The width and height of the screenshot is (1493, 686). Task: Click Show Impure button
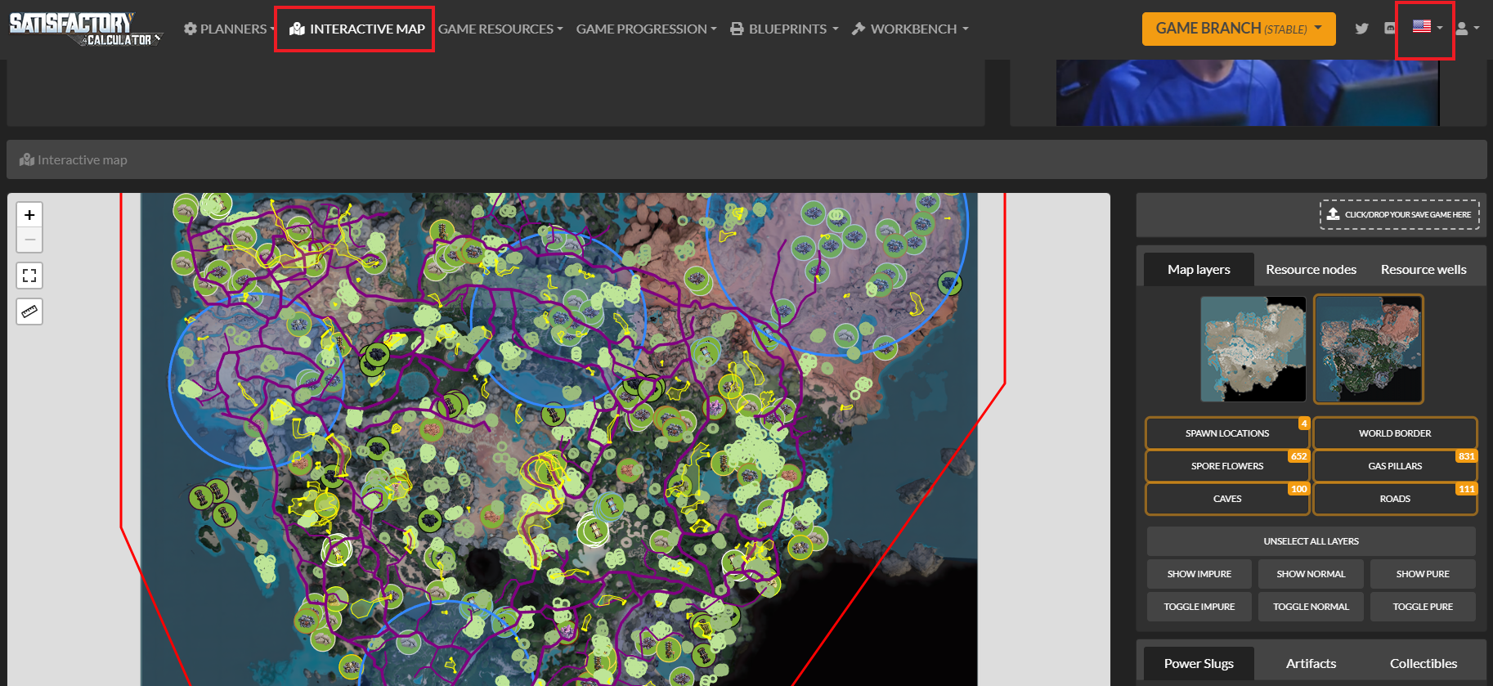click(1199, 574)
